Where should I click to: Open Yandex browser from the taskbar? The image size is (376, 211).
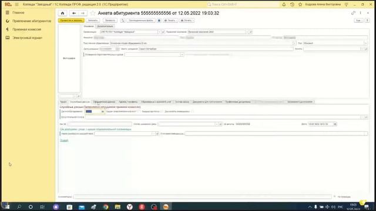130,207
